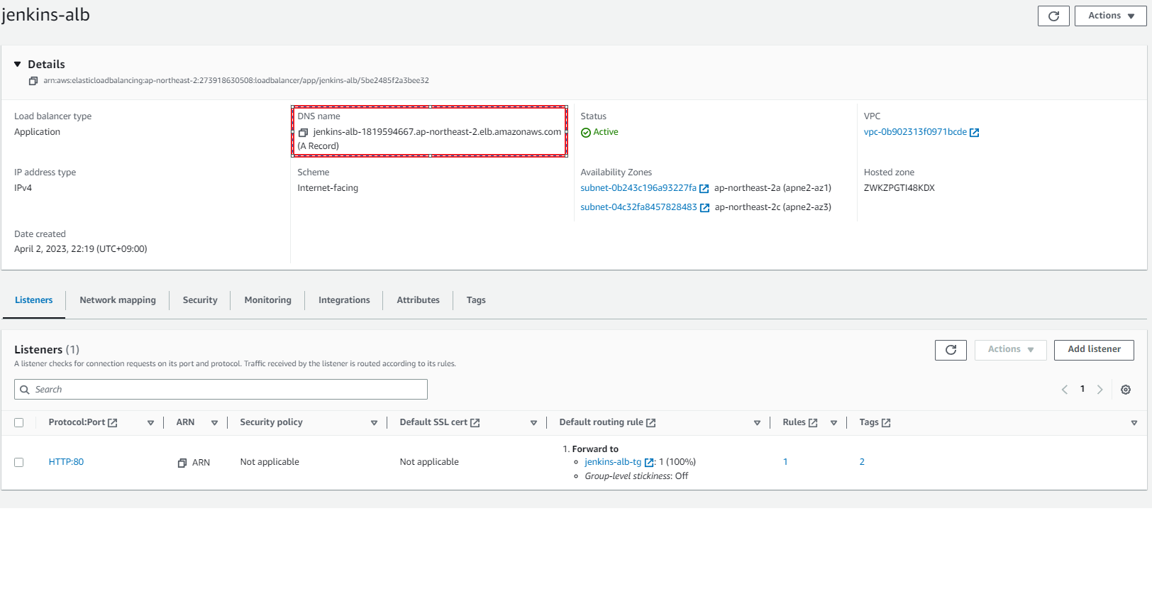
Task: Click the Add listener button
Action: click(1094, 350)
